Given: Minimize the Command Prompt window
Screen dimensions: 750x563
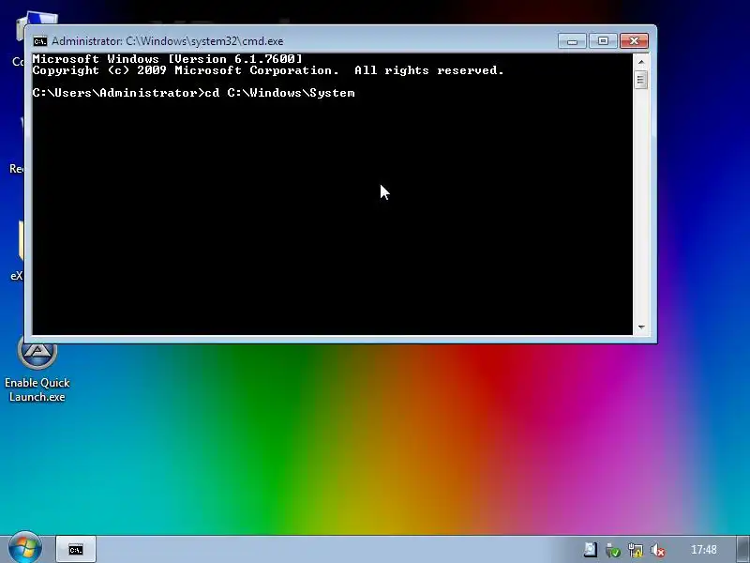Looking at the screenshot, I should pyautogui.click(x=572, y=41).
